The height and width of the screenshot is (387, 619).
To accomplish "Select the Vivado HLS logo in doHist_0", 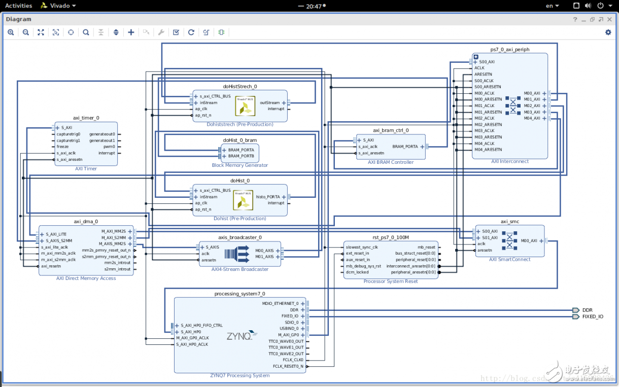I will pyautogui.click(x=243, y=200).
